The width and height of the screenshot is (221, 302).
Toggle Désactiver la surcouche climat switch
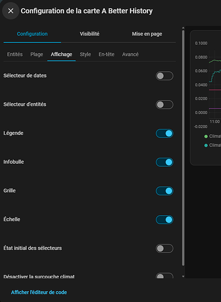[164, 276]
